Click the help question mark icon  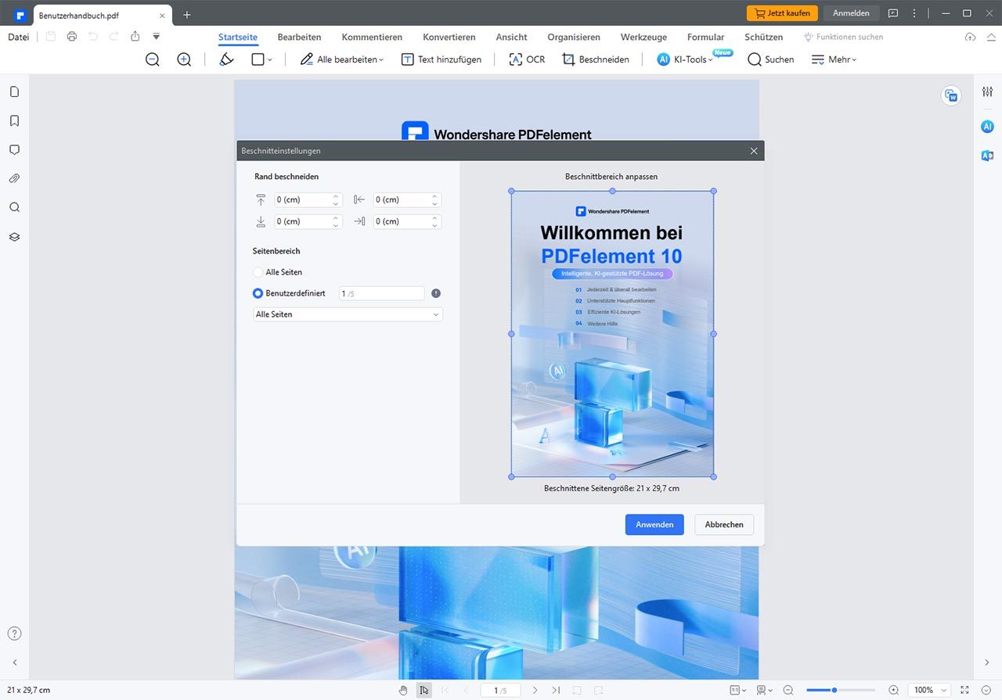(x=14, y=634)
